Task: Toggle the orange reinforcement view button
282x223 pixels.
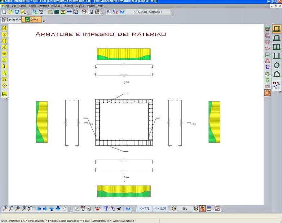Action: coord(267,93)
